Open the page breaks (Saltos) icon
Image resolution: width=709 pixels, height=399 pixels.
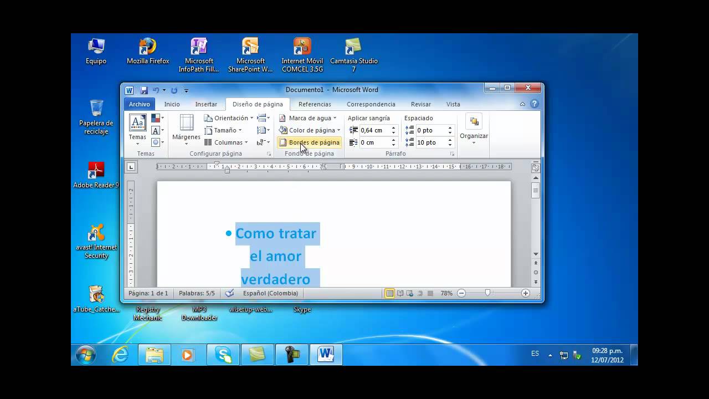[x=264, y=118]
